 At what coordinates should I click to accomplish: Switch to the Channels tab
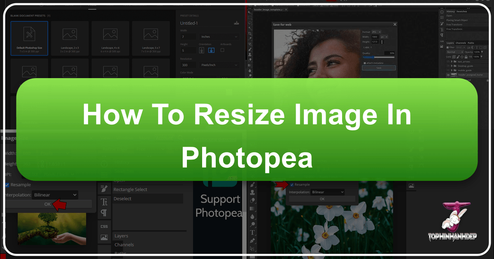point(461,43)
